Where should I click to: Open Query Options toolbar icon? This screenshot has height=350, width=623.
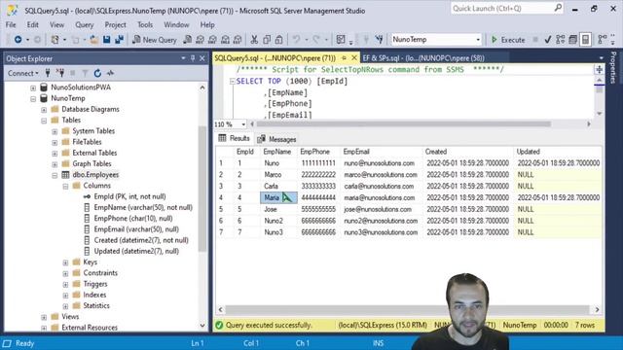coord(573,39)
